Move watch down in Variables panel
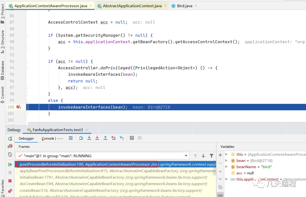The image size is (306, 197). 220,179
